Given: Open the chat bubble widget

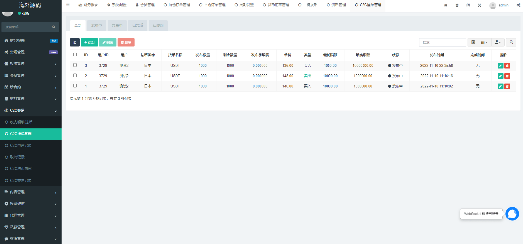Looking at the screenshot, I should point(512,214).
